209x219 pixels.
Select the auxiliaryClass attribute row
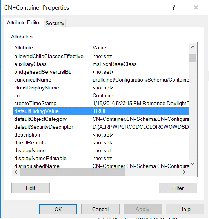101,64
